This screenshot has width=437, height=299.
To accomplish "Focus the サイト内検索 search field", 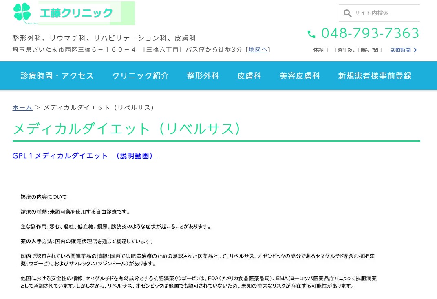I will [379, 13].
